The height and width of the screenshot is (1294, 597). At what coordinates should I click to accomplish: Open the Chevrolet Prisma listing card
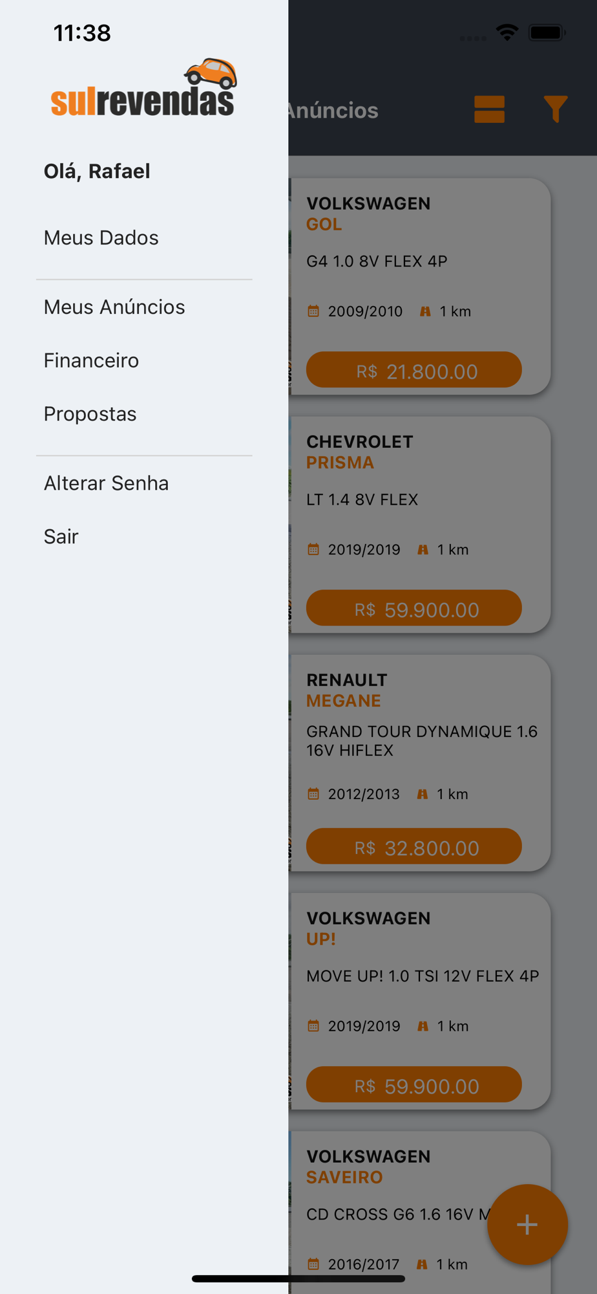point(420,505)
